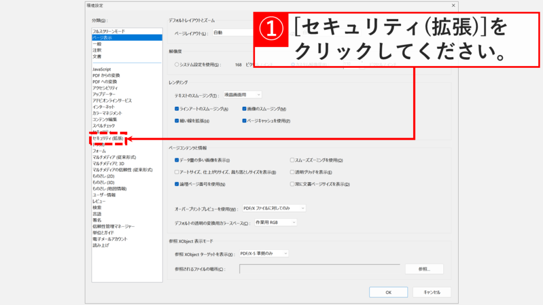The height and width of the screenshot is (305, 543).
Task: Select 文書 category
Action: tap(97, 56)
